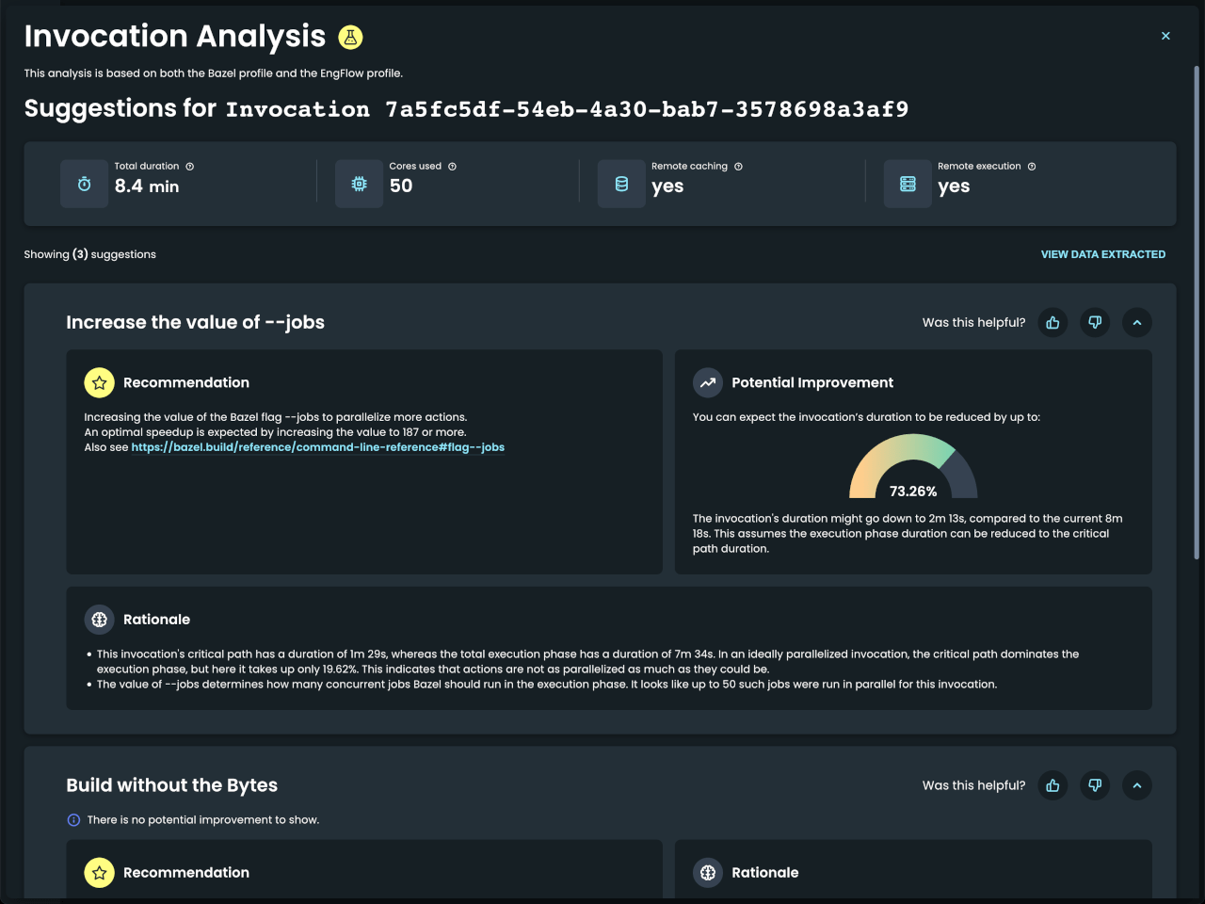Click the info circle near no potential improvement message

pyautogui.click(x=73, y=819)
